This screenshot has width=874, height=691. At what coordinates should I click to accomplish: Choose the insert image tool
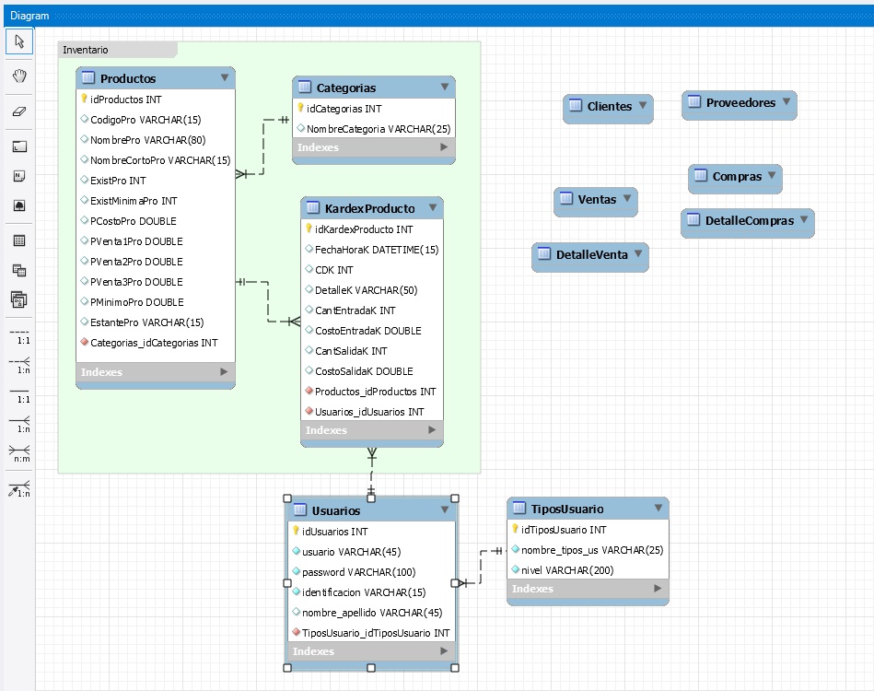click(19, 205)
